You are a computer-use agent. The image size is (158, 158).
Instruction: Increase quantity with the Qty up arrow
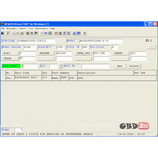tap(61, 65)
